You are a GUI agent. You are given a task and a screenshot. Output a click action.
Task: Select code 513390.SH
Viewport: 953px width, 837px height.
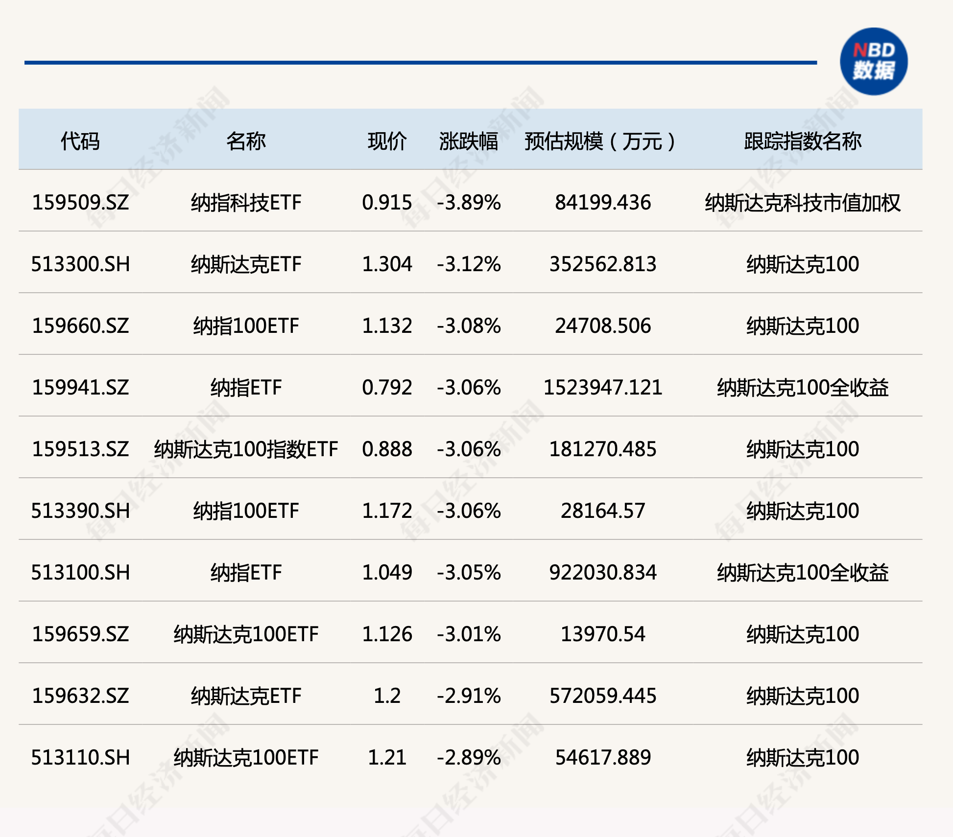click(80, 511)
